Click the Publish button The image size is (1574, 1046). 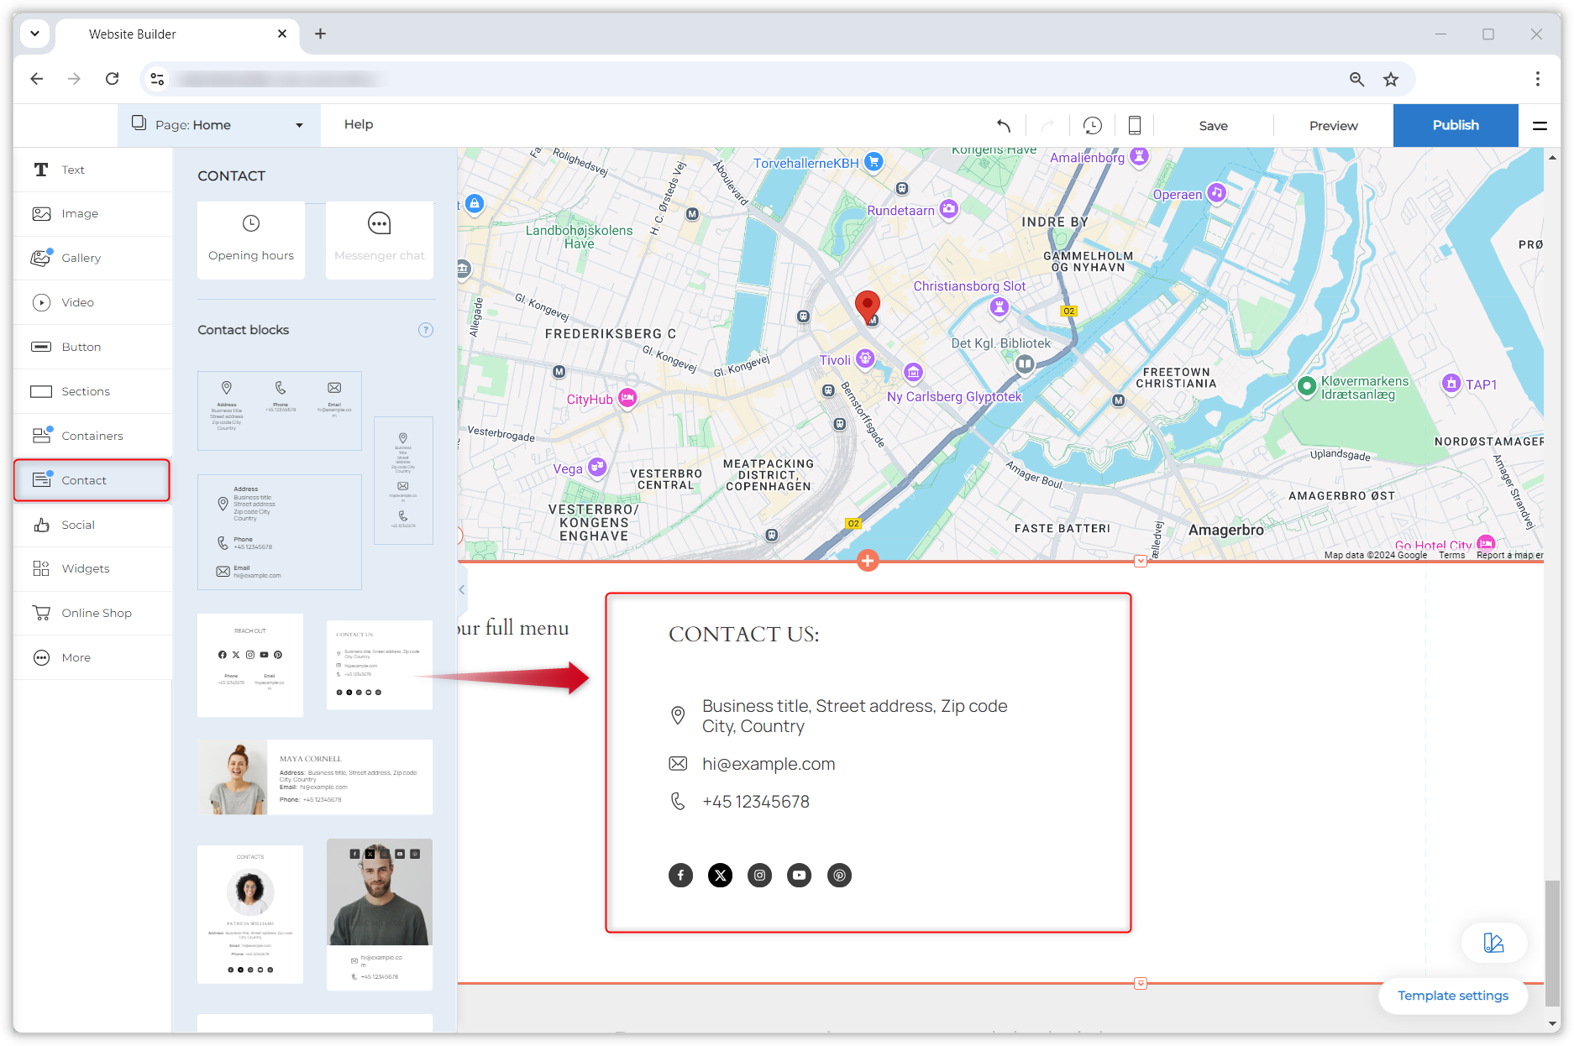click(x=1455, y=125)
